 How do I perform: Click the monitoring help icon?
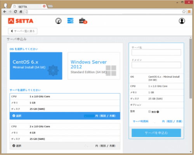coord(158,112)
